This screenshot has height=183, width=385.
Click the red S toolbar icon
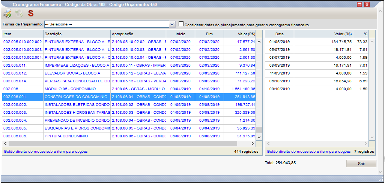tap(30, 13)
